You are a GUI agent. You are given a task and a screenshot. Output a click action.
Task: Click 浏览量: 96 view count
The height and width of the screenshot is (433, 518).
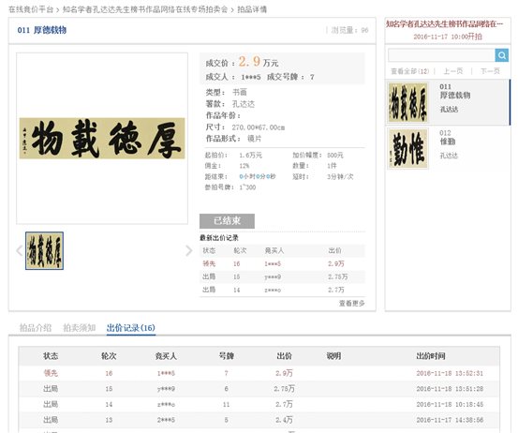[349, 30]
